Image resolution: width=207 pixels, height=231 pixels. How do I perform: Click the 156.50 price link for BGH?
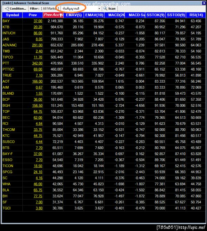pos(37,105)
